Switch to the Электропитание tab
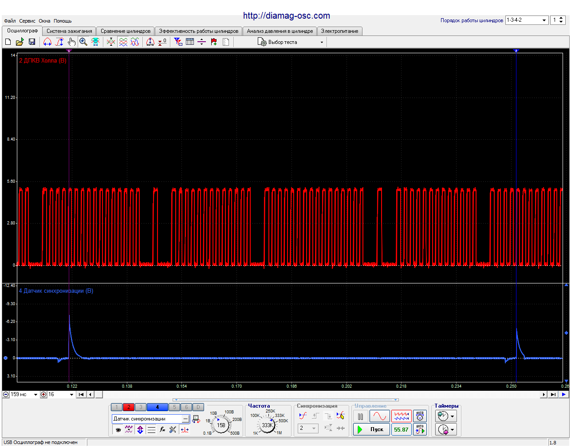The height and width of the screenshot is (448, 575). pyautogui.click(x=339, y=31)
